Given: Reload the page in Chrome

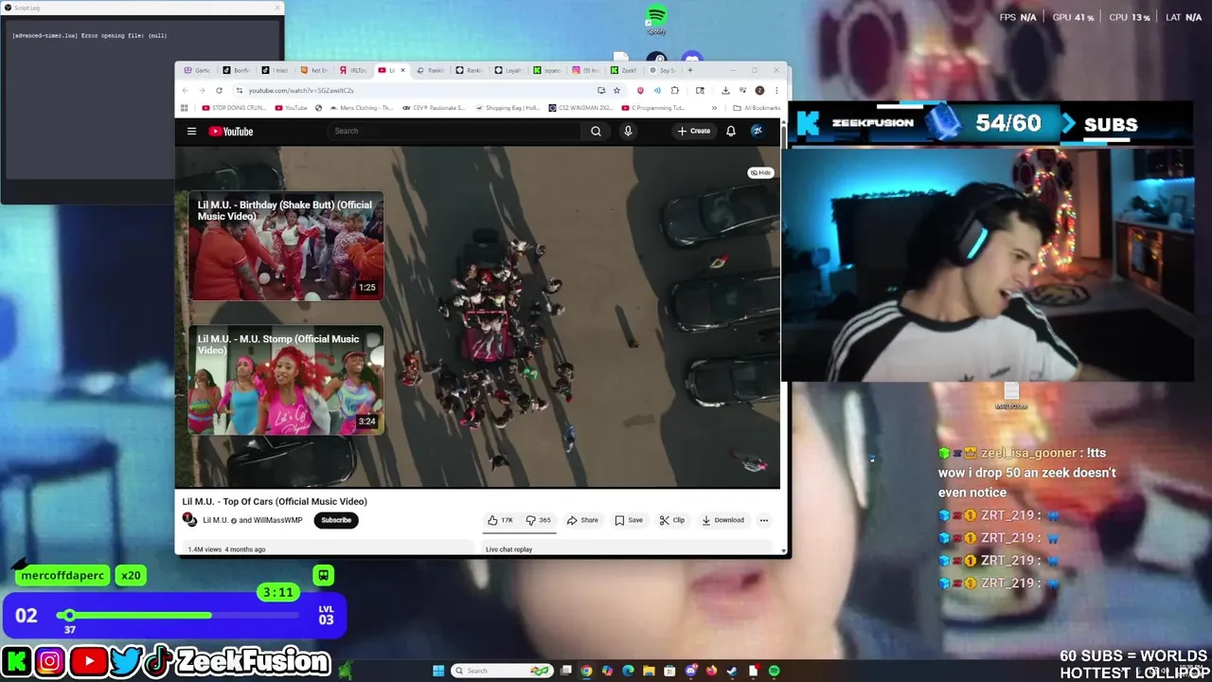Looking at the screenshot, I should click(219, 90).
